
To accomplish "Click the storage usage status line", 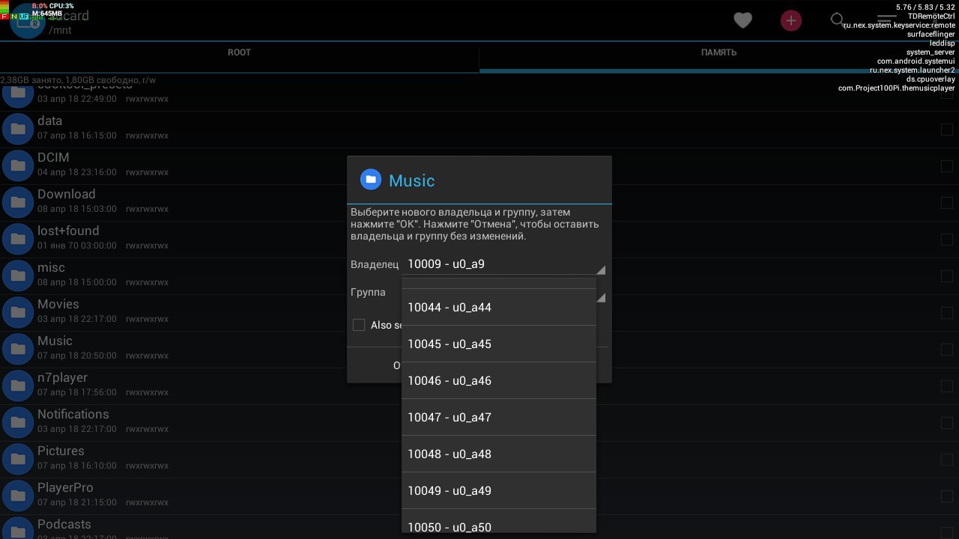I will 78,79.
